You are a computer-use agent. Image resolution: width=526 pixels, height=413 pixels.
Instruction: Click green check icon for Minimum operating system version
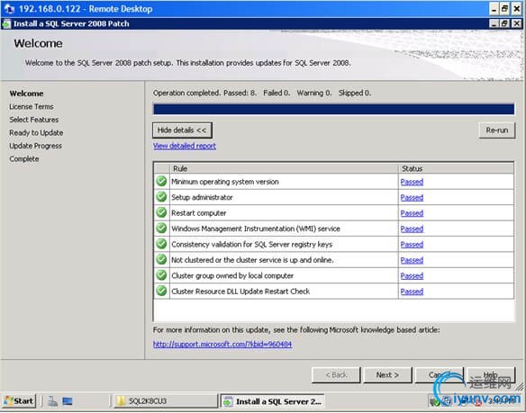click(161, 181)
